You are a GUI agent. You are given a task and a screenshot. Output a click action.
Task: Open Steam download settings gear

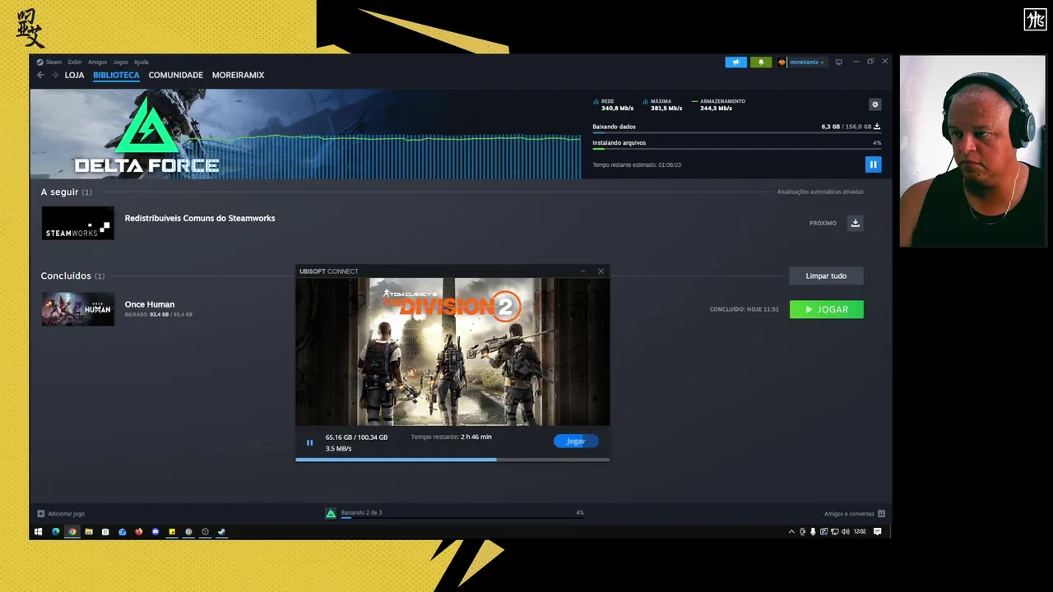(x=874, y=104)
